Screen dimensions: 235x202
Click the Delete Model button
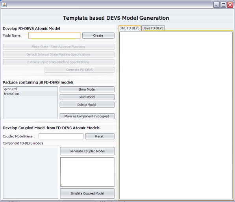point(87,105)
